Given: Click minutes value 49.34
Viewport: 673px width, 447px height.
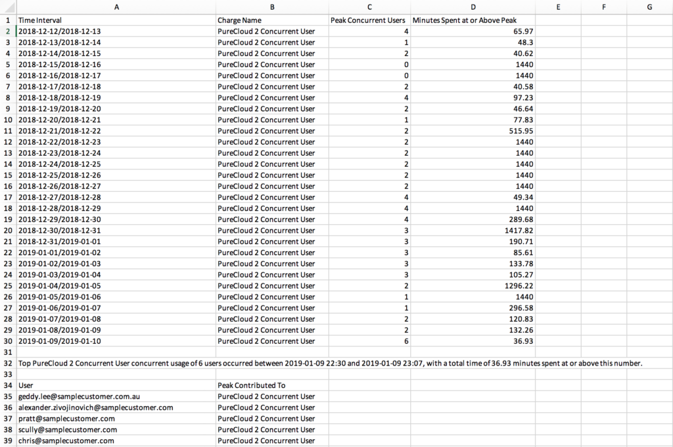Looking at the screenshot, I should click(473, 197).
